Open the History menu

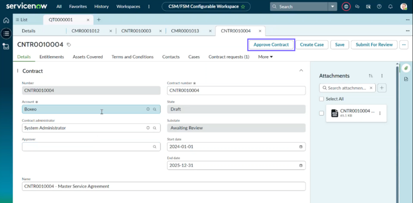(101, 7)
